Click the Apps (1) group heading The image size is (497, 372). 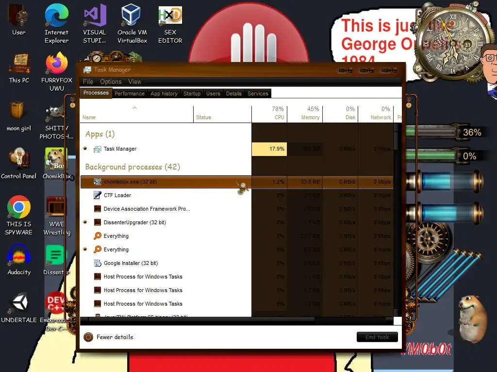pyautogui.click(x=100, y=134)
